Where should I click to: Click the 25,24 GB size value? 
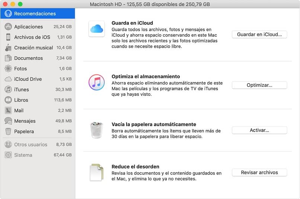coord(63,26)
